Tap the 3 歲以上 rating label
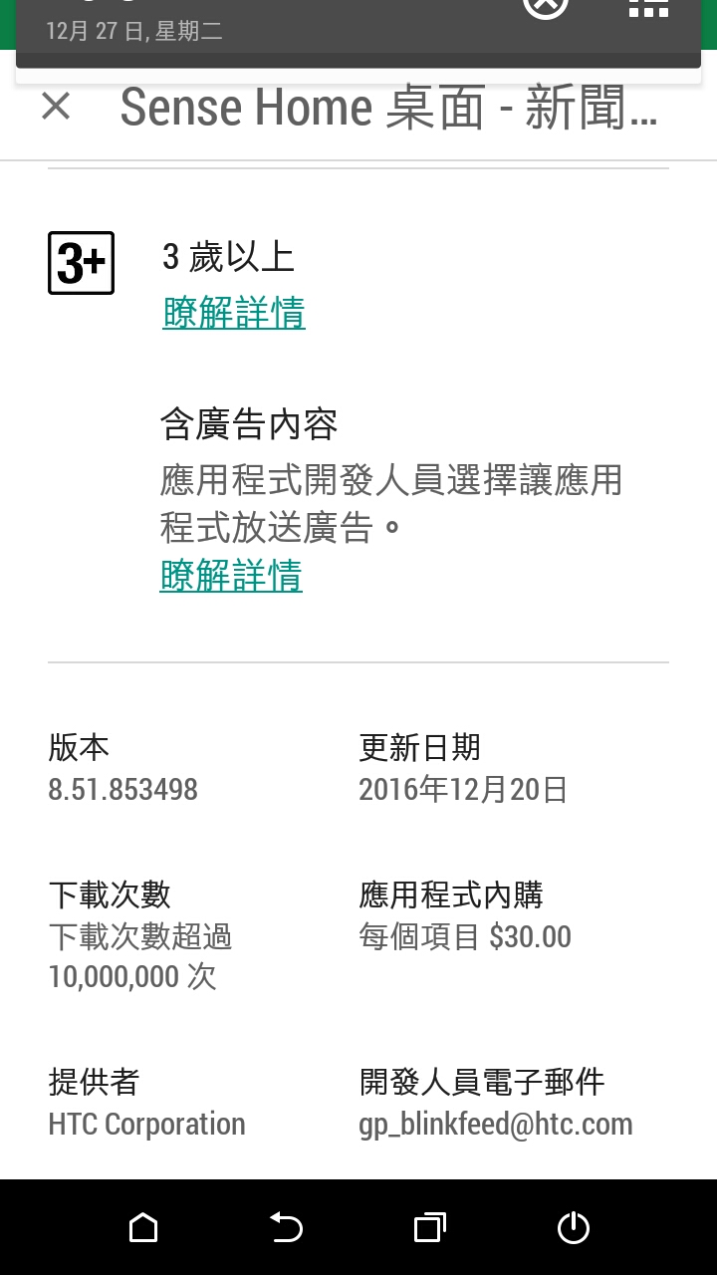717x1275 pixels. click(x=228, y=258)
